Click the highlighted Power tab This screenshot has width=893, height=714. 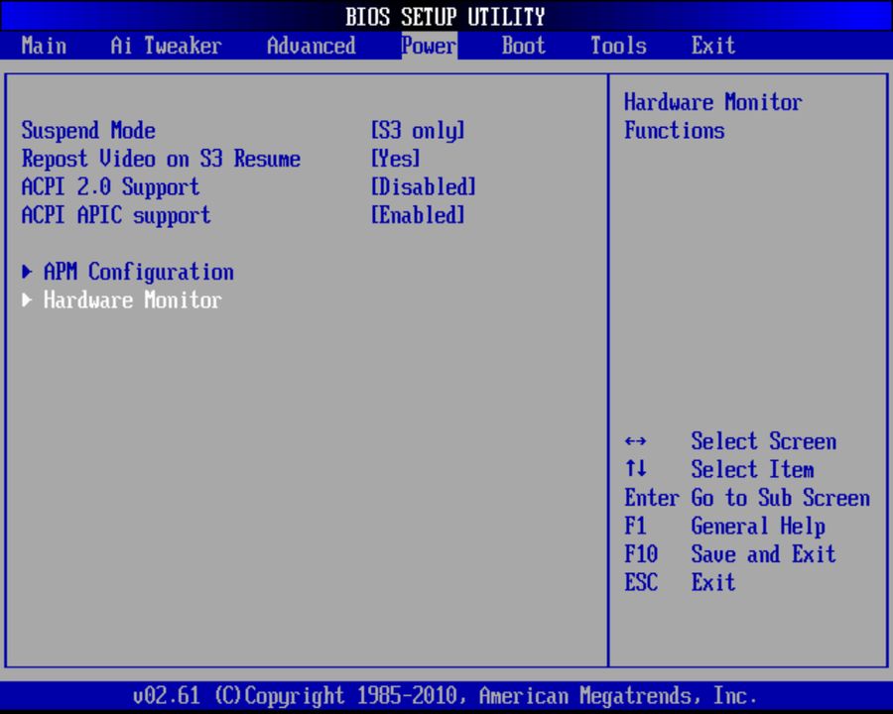click(x=428, y=46)
